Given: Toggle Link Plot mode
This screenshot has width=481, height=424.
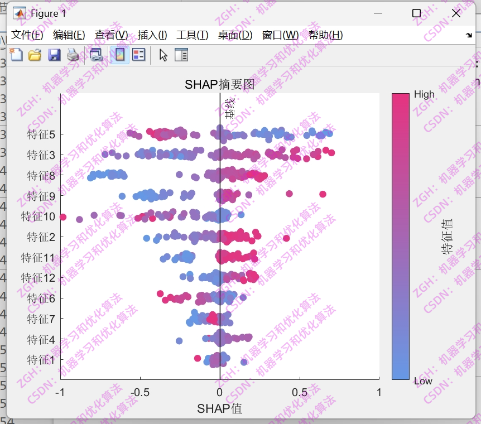Looking at the screenshot, I should point(95,55).
